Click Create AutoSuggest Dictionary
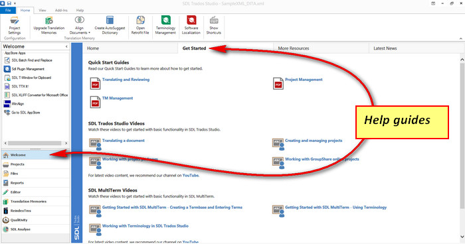Screen dimensions: 465x244 (110, 25)
